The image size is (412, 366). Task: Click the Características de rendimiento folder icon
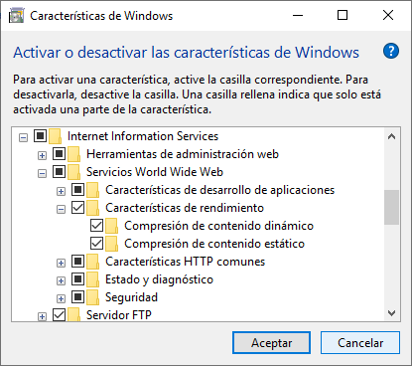click(x=93, y=208)
